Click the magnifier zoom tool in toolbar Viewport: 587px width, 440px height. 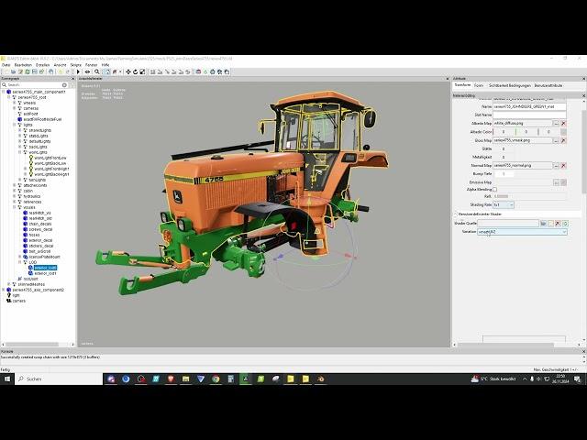pyautogui.click(x=97, y=71)
